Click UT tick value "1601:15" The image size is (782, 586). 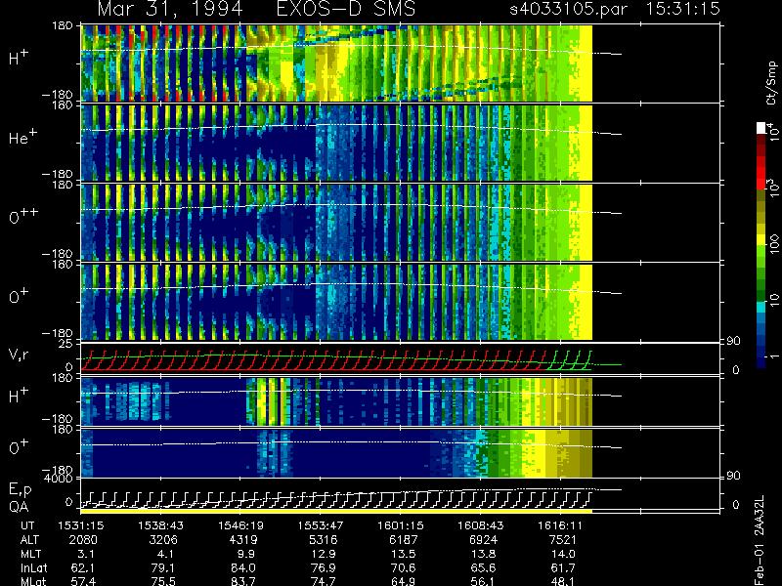(x=400, y=525)
